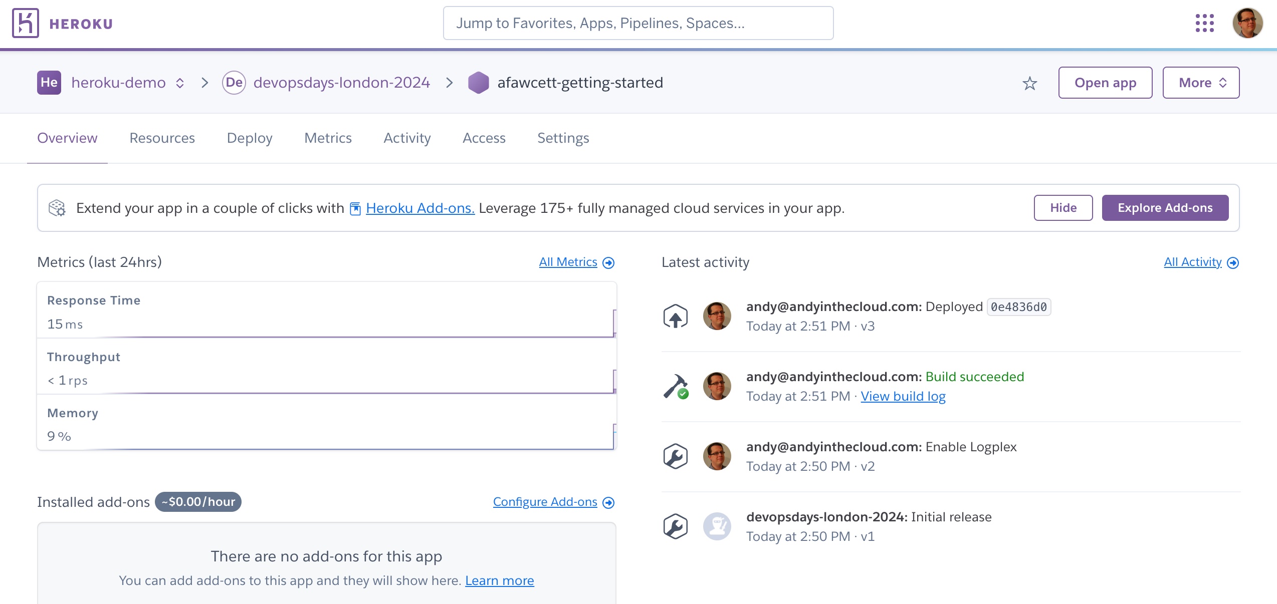Click the avatar beside Deployed 0e4836d0
Screen dimensions: 1277x604
717,316
